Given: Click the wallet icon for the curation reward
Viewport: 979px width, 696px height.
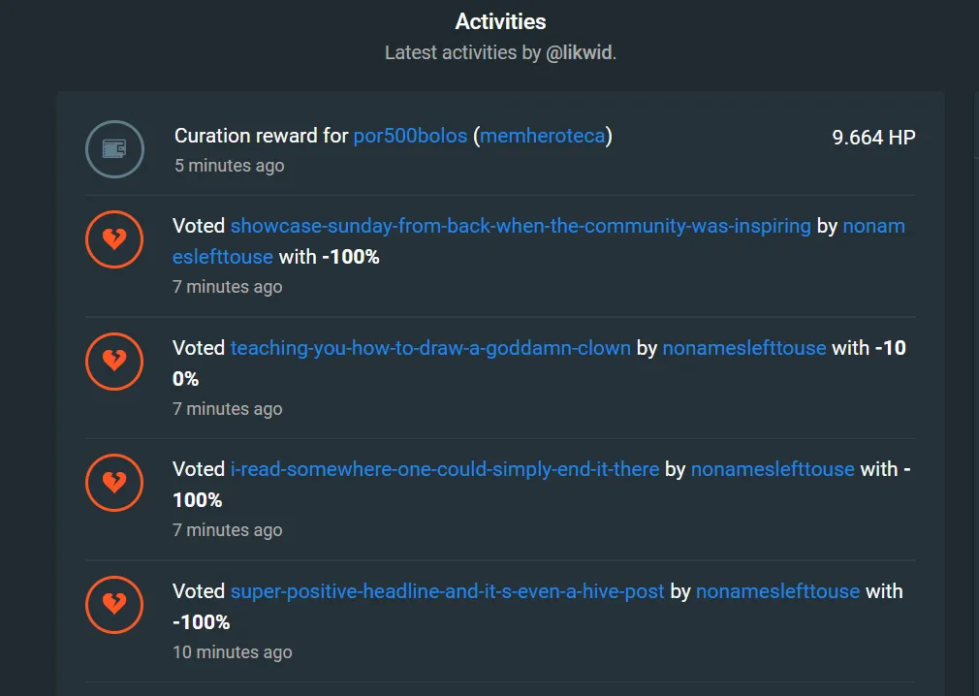Looking at the screenshot, I should click(115, 149).
